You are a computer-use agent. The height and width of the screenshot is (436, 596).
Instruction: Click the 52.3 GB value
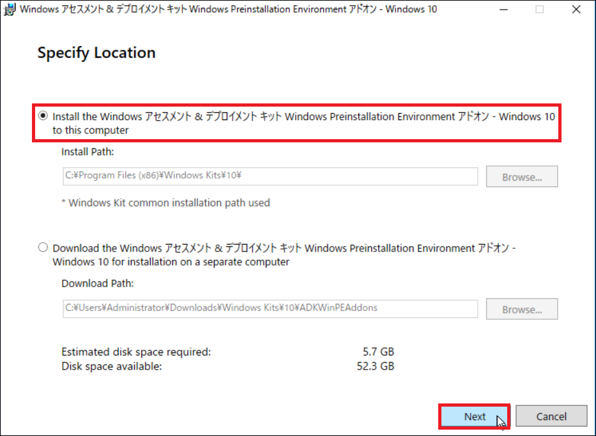(x=376, y=366)
